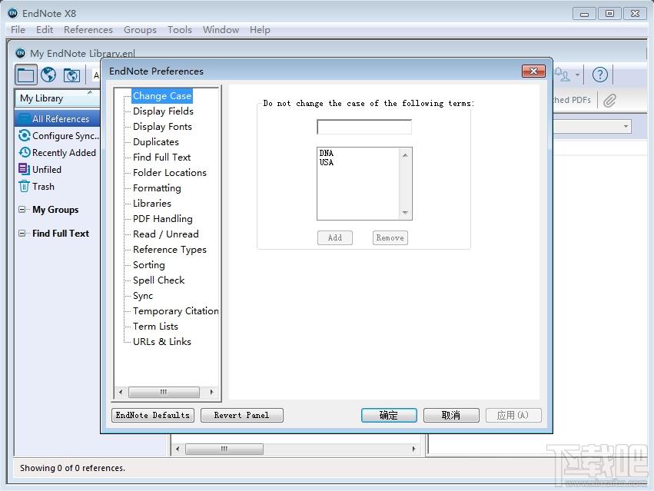Viewport: 654px width, 491px height.
Task: Select URLs & Links preference
Action: click(162, 342)
